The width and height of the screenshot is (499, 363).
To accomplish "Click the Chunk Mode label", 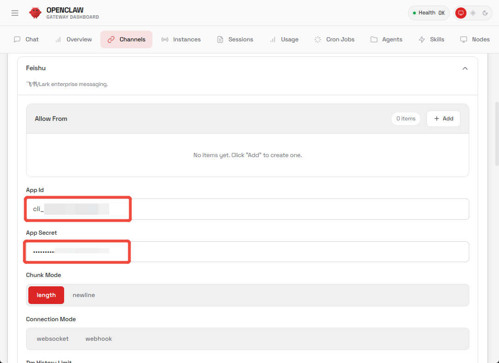I will 44,275.
